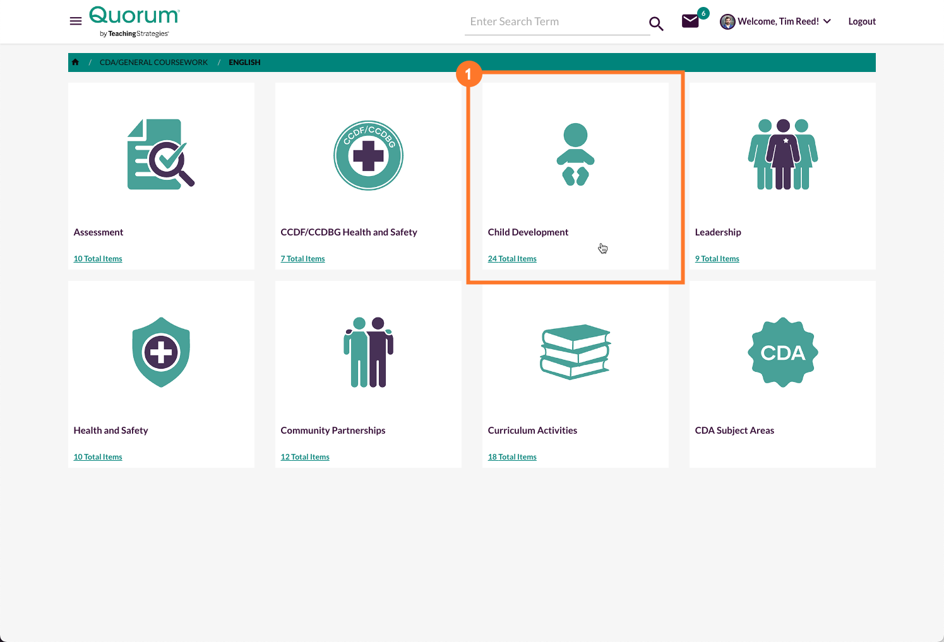Open the messages envelope with 6 notifications
The image size is (944, 642).
[x=690, y=21]
